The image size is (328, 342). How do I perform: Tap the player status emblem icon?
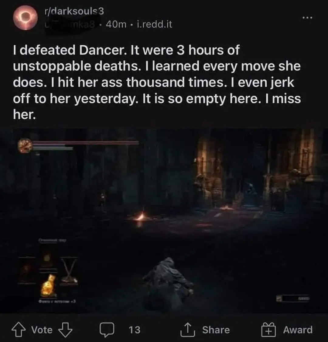pos(25,145)
